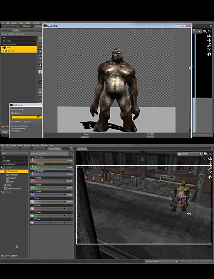Open Create menu in lower window
The image size is (214, 279).
(x=13, y=145)
